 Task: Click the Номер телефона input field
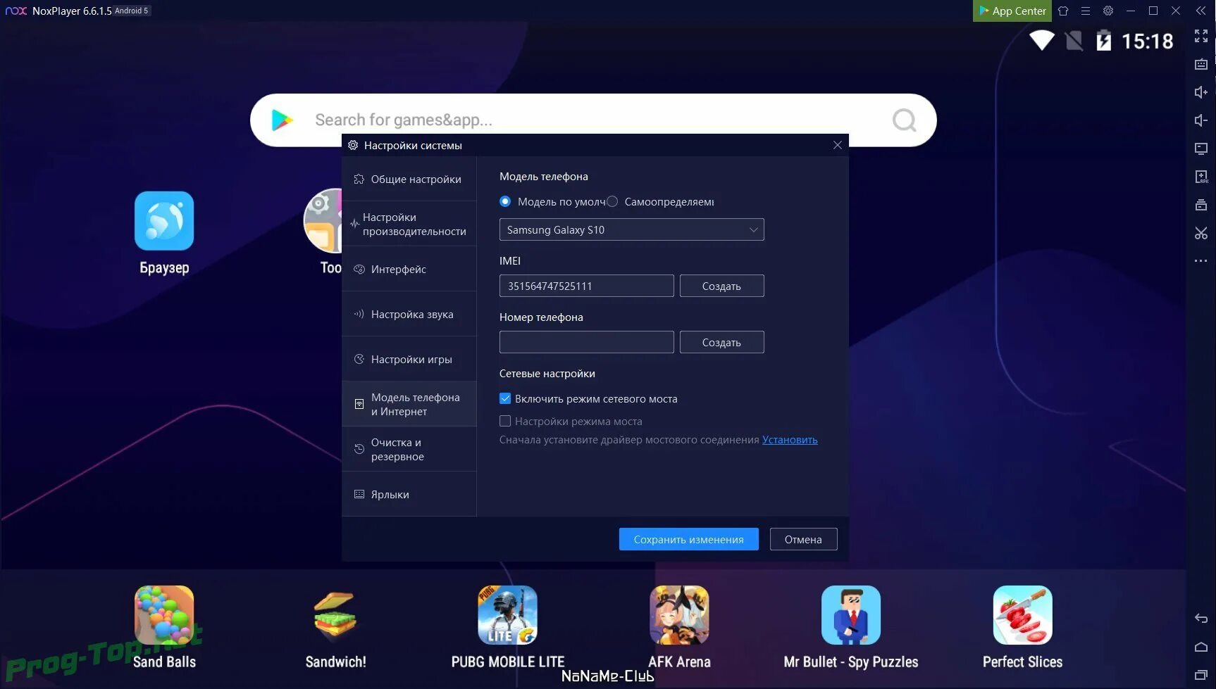coord(586,343)
